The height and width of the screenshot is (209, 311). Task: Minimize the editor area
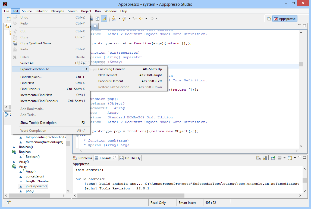300,25
